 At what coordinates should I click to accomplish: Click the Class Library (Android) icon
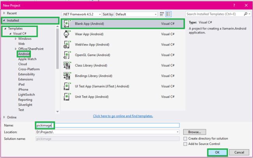(x=67, y=65)
